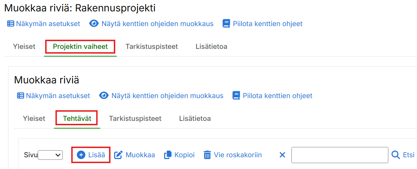Click into the search text field
The width and height of the screenshot is (417, 169).
tap(340, 155)
